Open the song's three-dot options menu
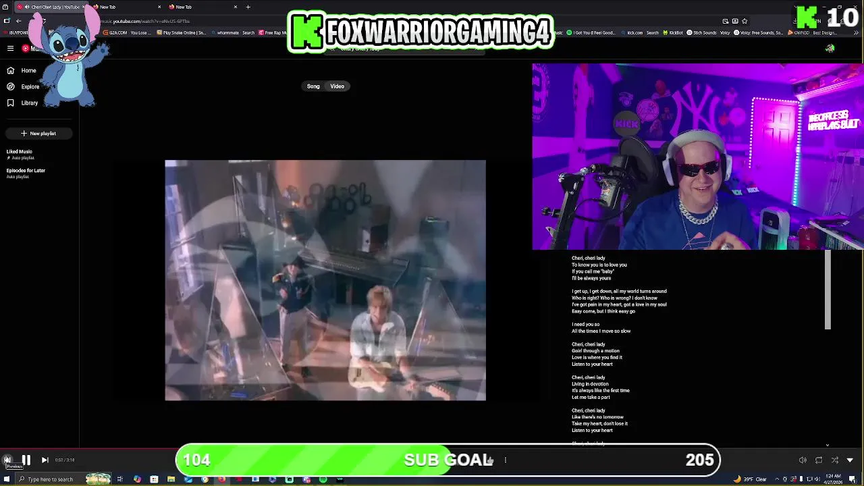 (x=505, y=460)
